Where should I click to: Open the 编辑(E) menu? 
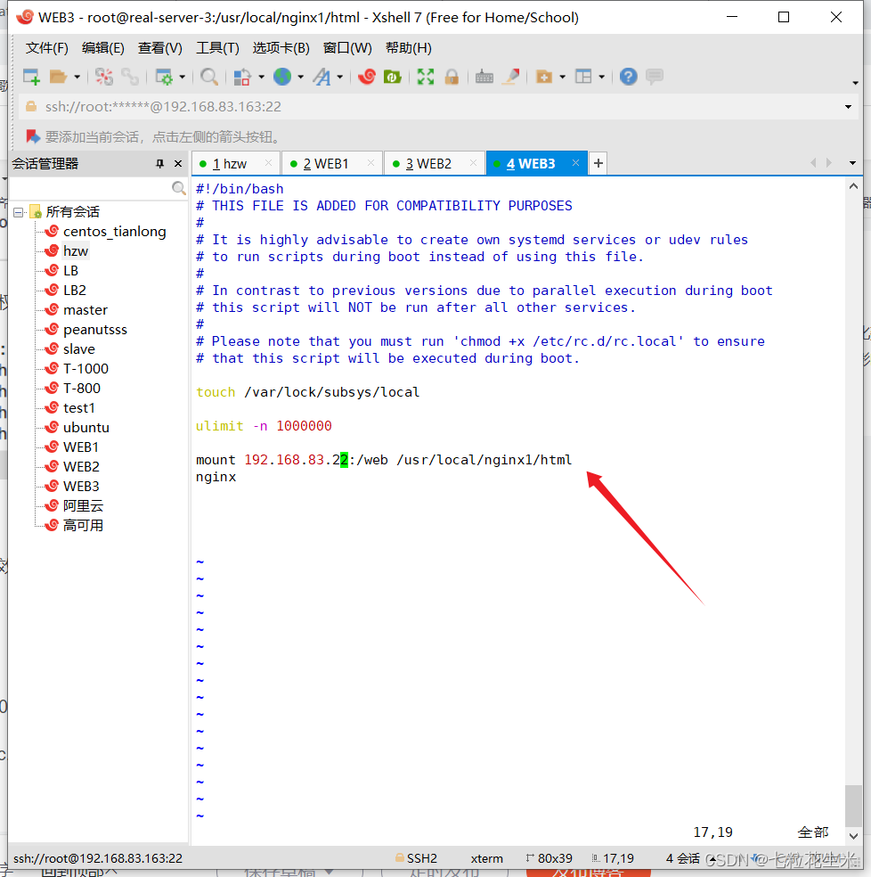pyautogui.click(x=103, y=48)
